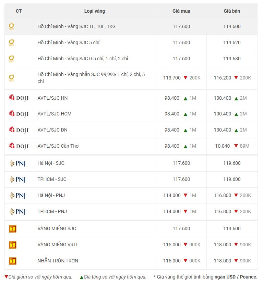
Task: Select Hồ Chí Minh - Vàng SJC 1L, 10L, 1KG
Action: (x=76, y=26)
